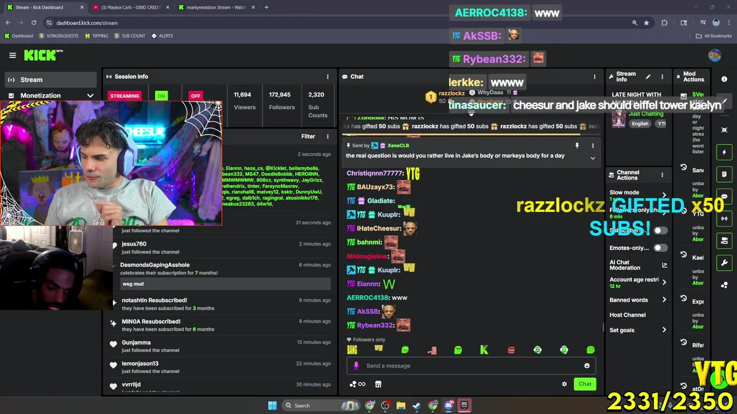Open a new browser tab
Viewport: 737px width, 414px height.
(267, 7)
